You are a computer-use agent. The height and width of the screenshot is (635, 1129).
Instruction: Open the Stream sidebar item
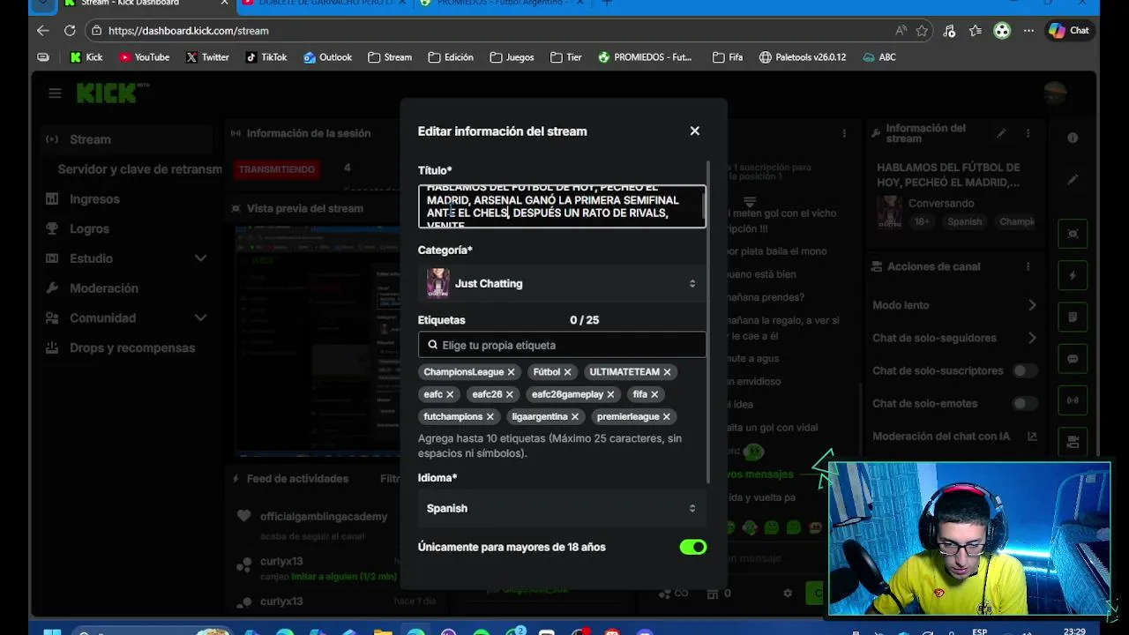coord(124,139)
